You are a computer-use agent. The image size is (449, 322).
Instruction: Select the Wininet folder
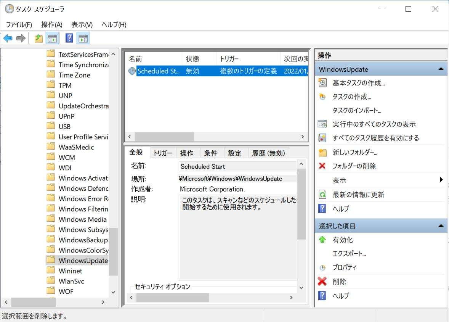click(x=71, y=271)
